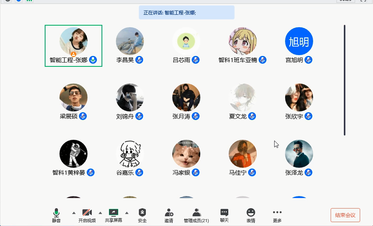
Task: Select 吕芯雨's cartoon boy avatar
Action: 186,41
